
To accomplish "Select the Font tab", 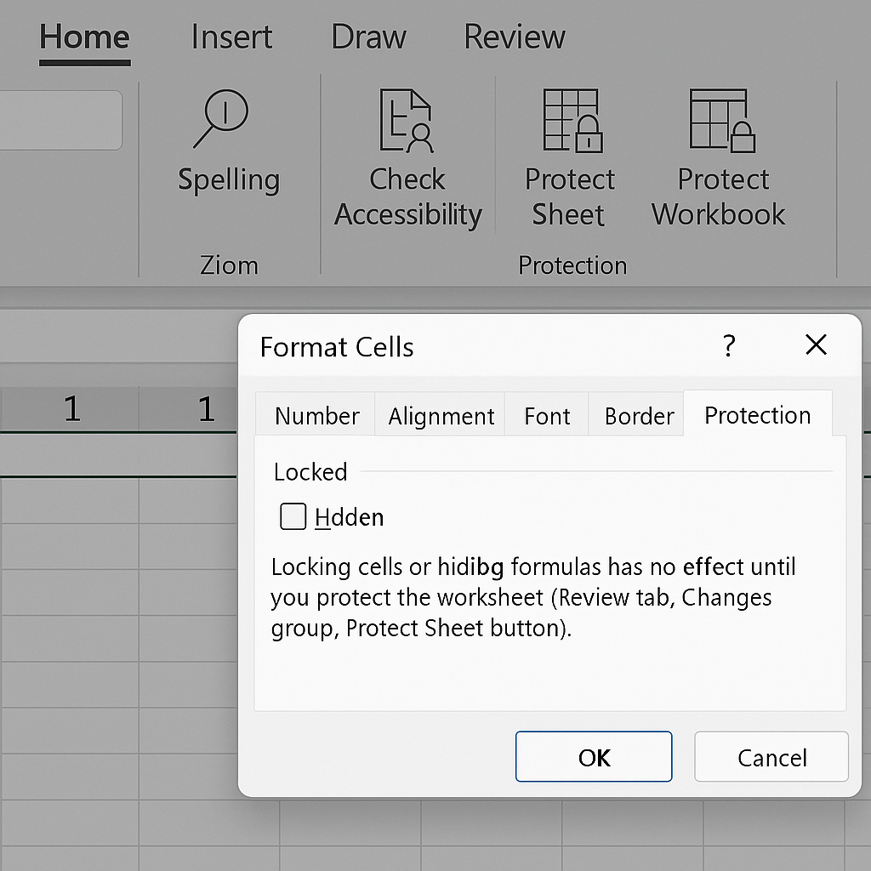I will [x=547, y=415].
